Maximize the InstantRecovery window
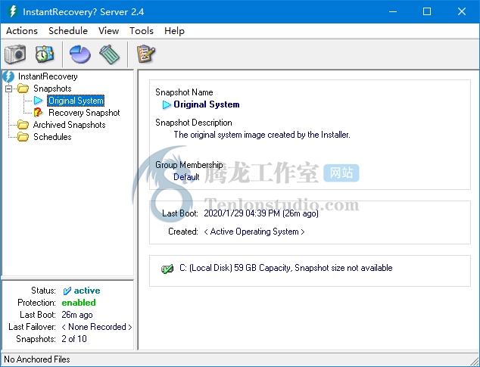The width and height of the screenshot is (480, 367). point(427,11)
